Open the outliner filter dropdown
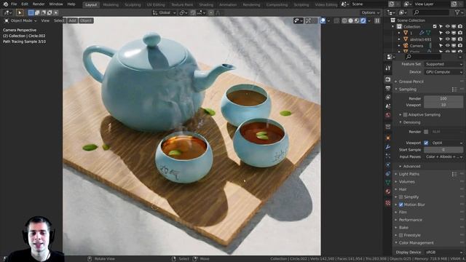Viewport: 466px width, 262px height. click(x=459, y=12)
